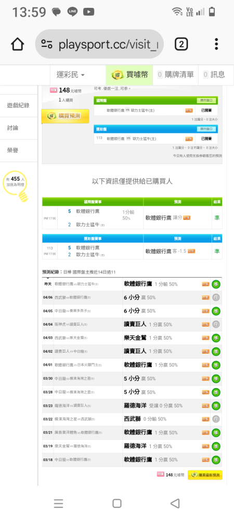Tap the 04/05 row green result icon
This screenshot has width=234, height=521.
(x=216, y=311)
